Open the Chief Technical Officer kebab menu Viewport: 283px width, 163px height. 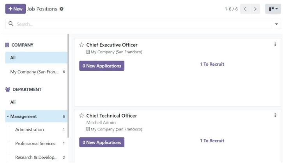click(x=275, y=115)
